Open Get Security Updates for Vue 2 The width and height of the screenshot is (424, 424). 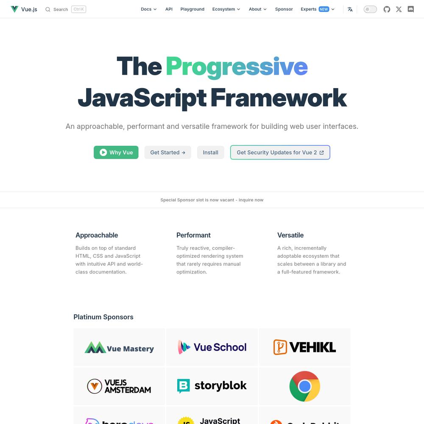pos(280,152)
